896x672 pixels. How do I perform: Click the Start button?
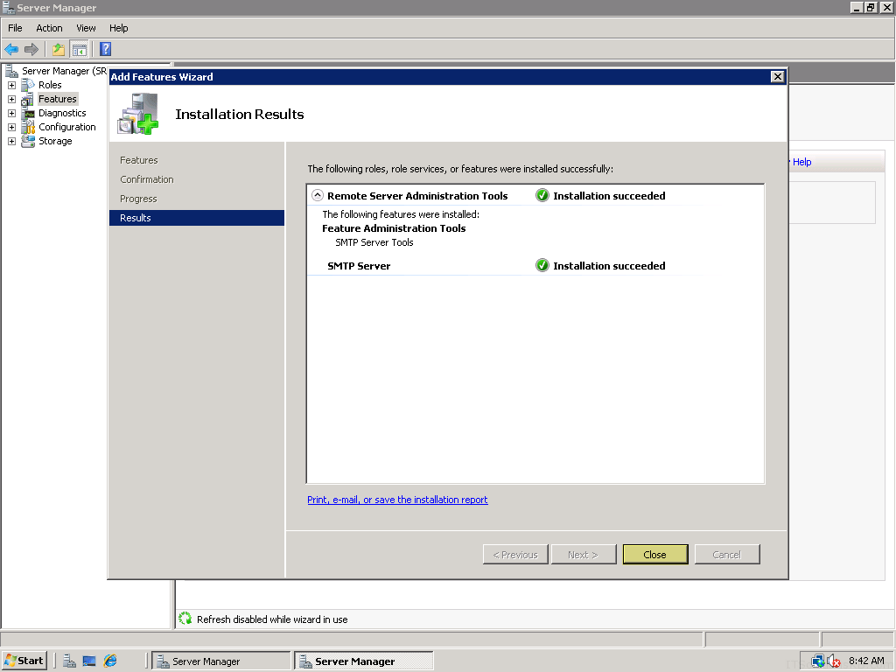(x=24, y=661)
